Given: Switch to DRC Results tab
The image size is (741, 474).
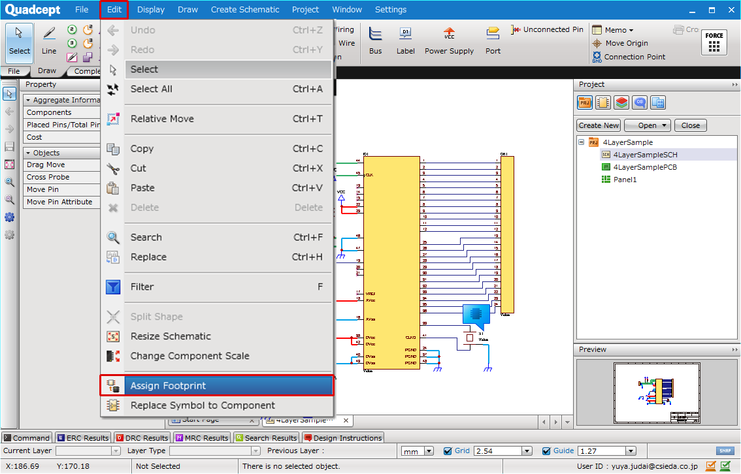Looking at the screenshot, I should (x=142, y=438).
